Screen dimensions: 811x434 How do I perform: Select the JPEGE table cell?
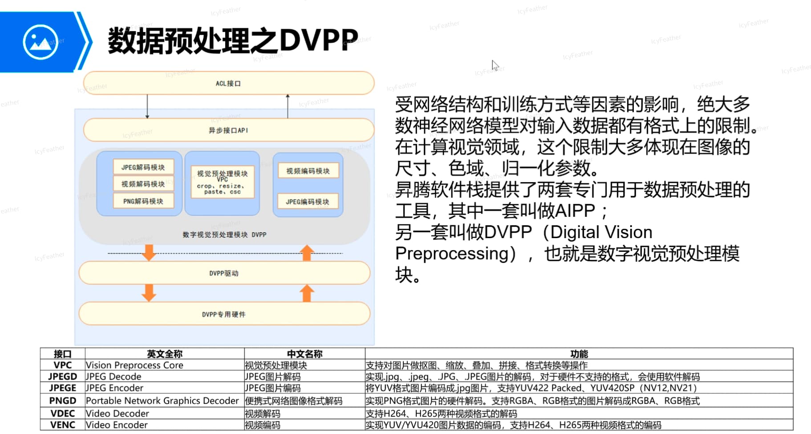62,388
